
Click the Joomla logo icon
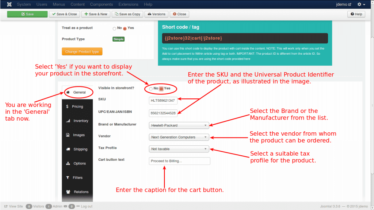click(9, 4)
